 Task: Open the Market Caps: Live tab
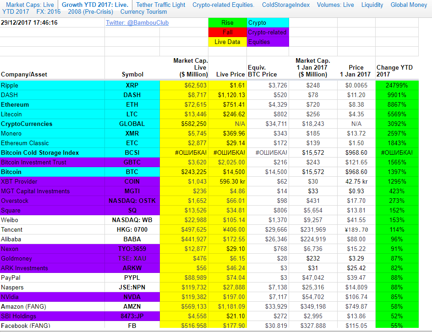point(30,5)
